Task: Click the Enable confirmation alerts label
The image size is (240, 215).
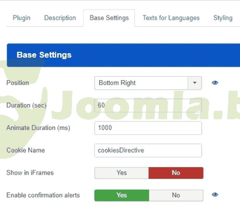Action: 43,195
